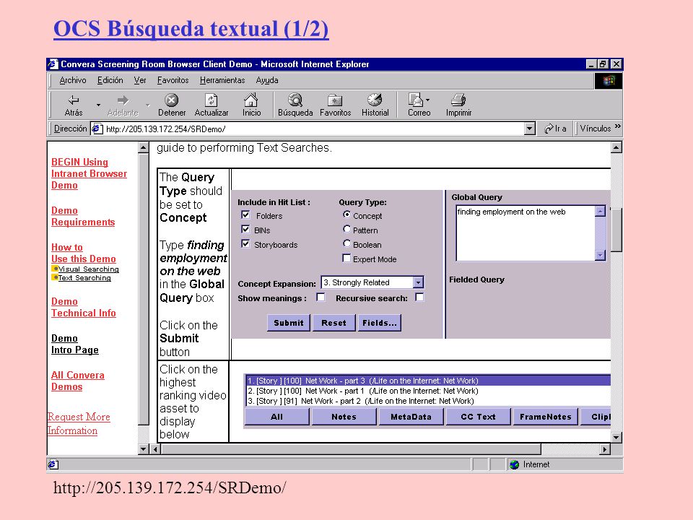Open the Demo Requirements link
This screenshot has height=520, width=693.
(83, 216)
